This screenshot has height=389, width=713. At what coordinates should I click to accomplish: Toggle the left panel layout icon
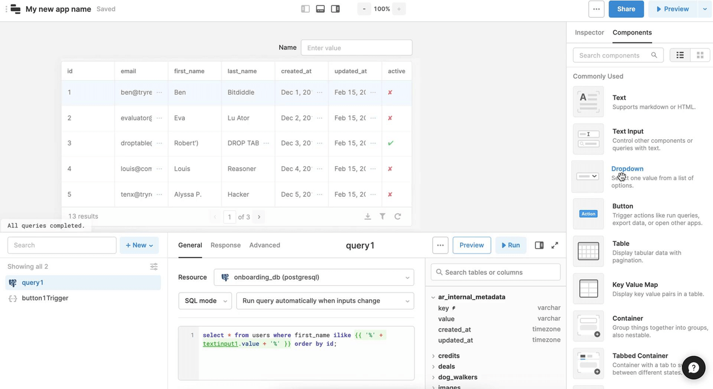tap(305, 9)
